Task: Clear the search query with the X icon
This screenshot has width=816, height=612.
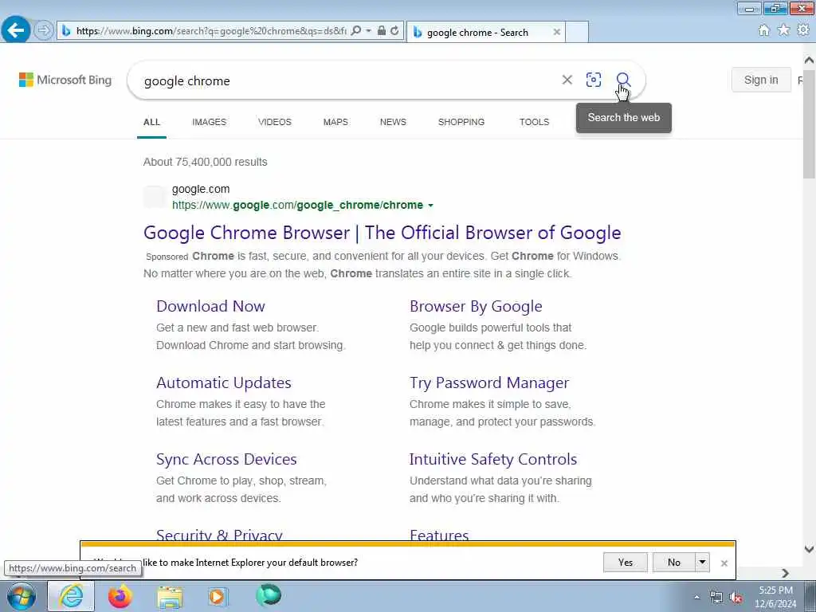Action: pyautogui.click(x=567, y=80)
